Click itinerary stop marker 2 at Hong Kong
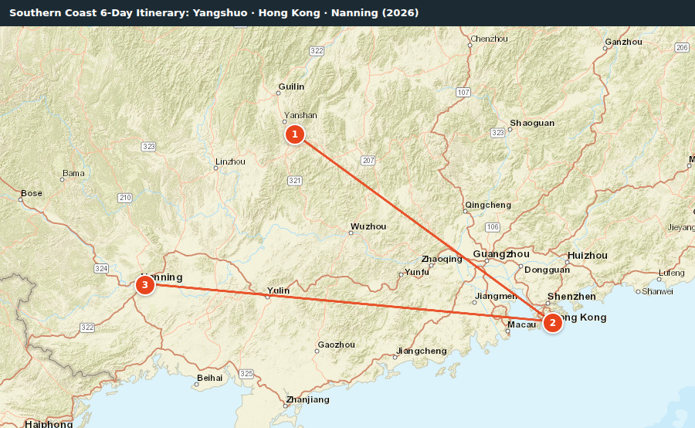 pyautogui.click(x=552, y=323)
